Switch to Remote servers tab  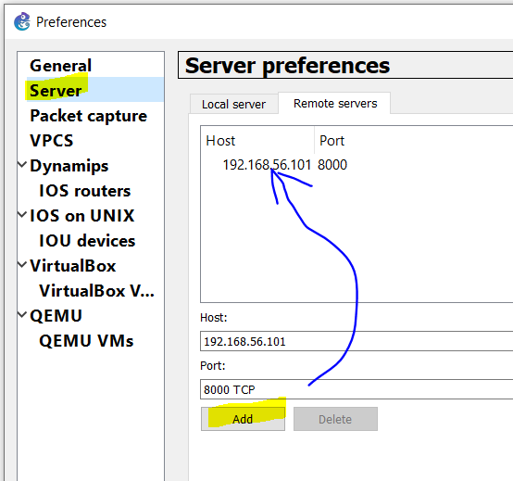click(335, 104)
